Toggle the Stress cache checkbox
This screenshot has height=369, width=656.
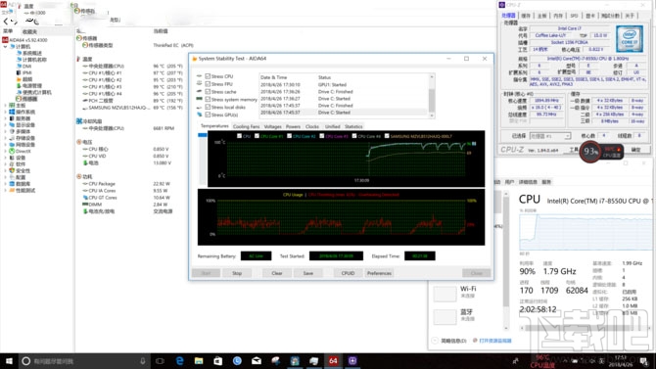[x=208, y=92]
